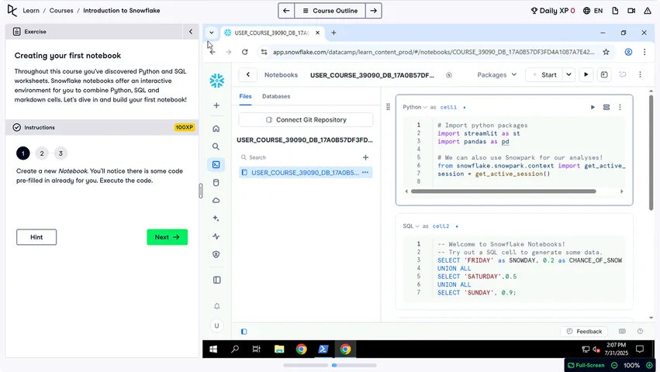Click Connect Git Repository button
This screenshot has width=660, height=372.
point(306,120)
